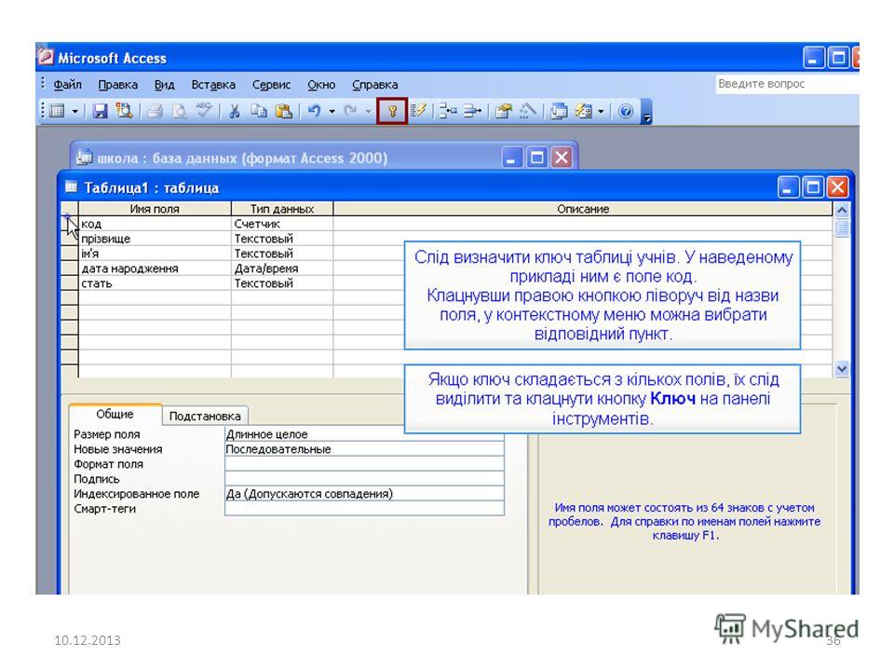
Task: Maximize the школа database window
Action: 536,157
